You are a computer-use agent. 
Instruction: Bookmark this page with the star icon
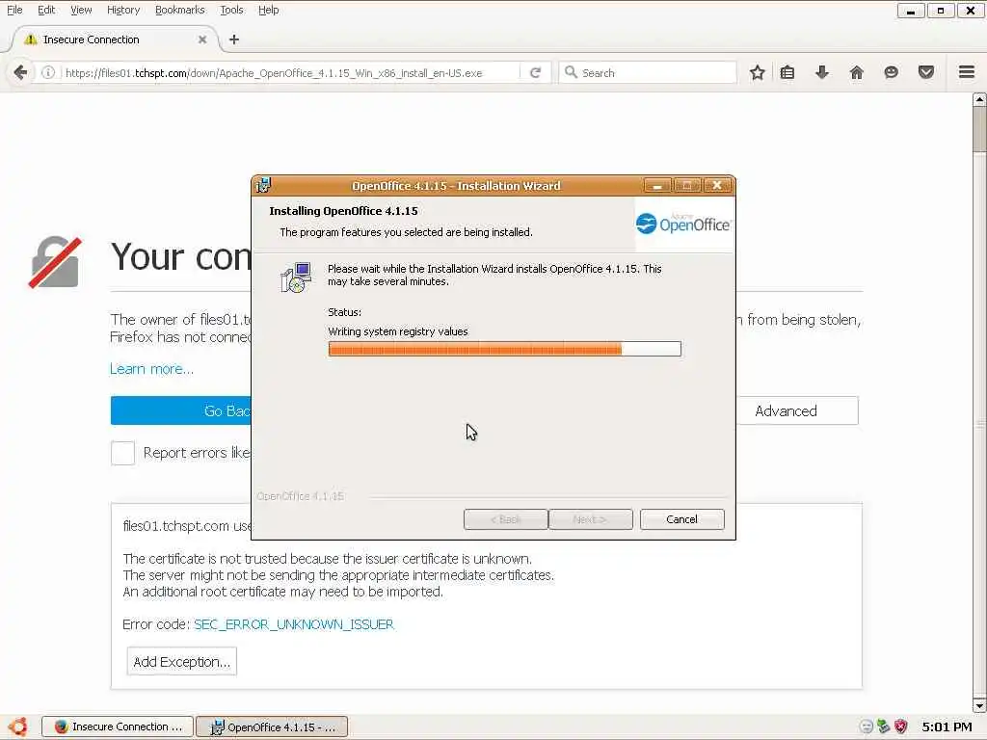(x=758, y=73)
